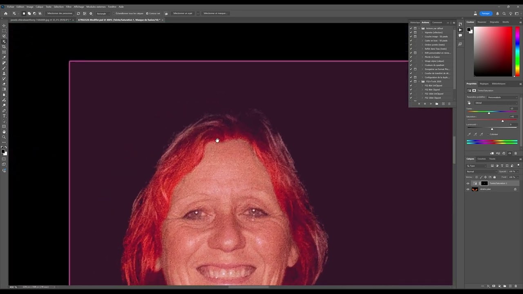Screen dimensions: 523x294
Task: Click the blue Partager button
Action: point(485,13)
